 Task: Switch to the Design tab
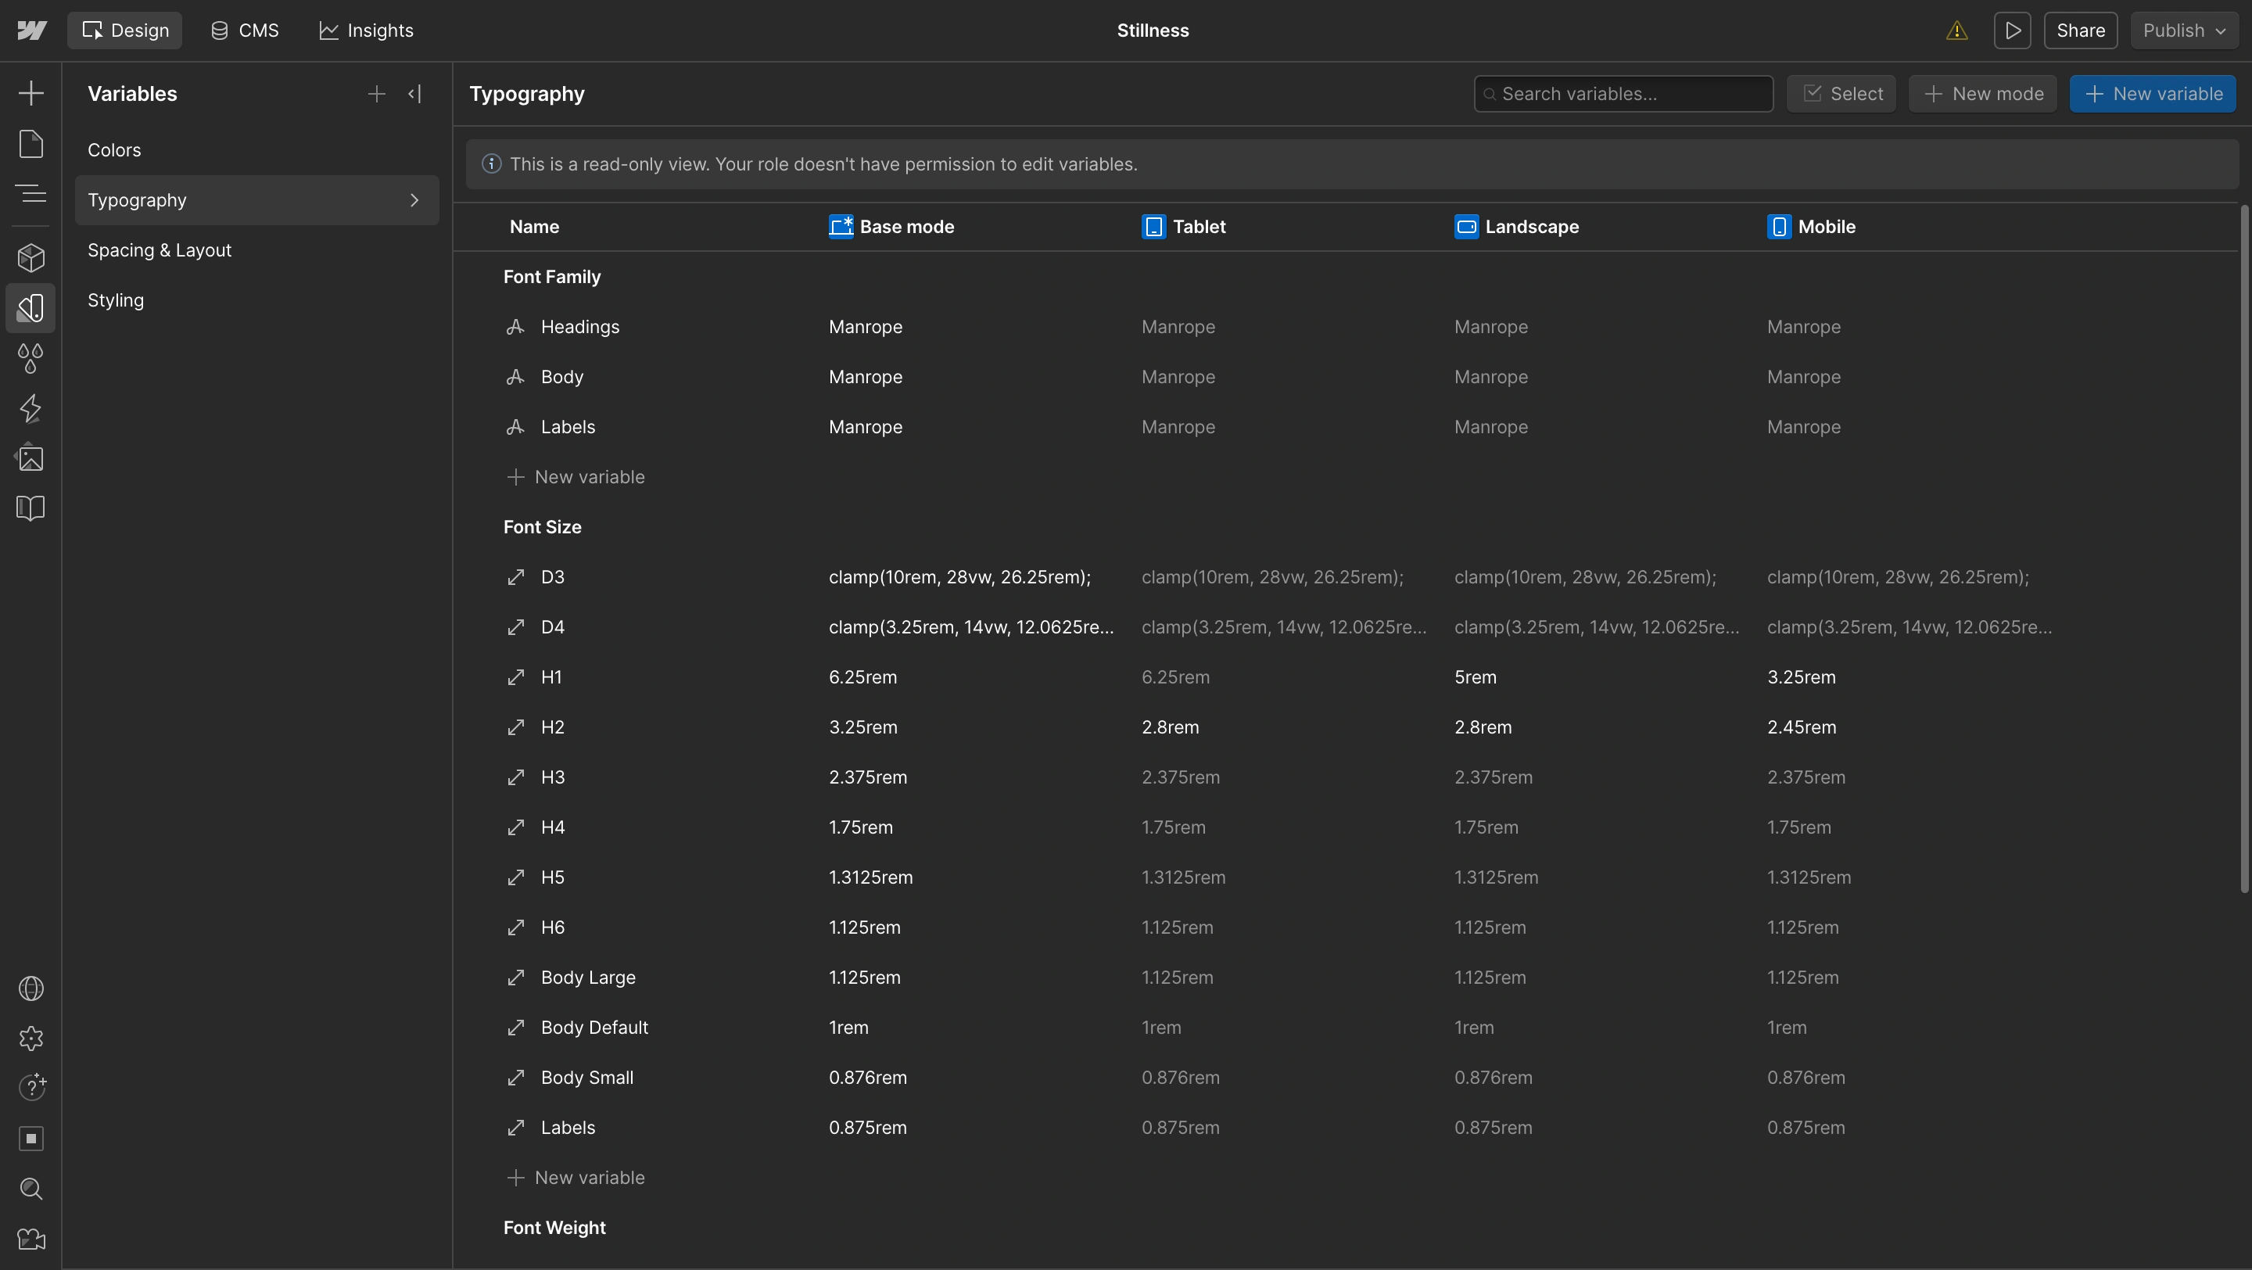(125, 30)
